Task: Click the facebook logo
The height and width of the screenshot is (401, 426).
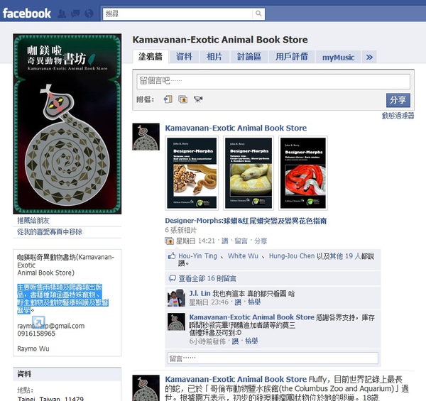Action: coord(27,13)
